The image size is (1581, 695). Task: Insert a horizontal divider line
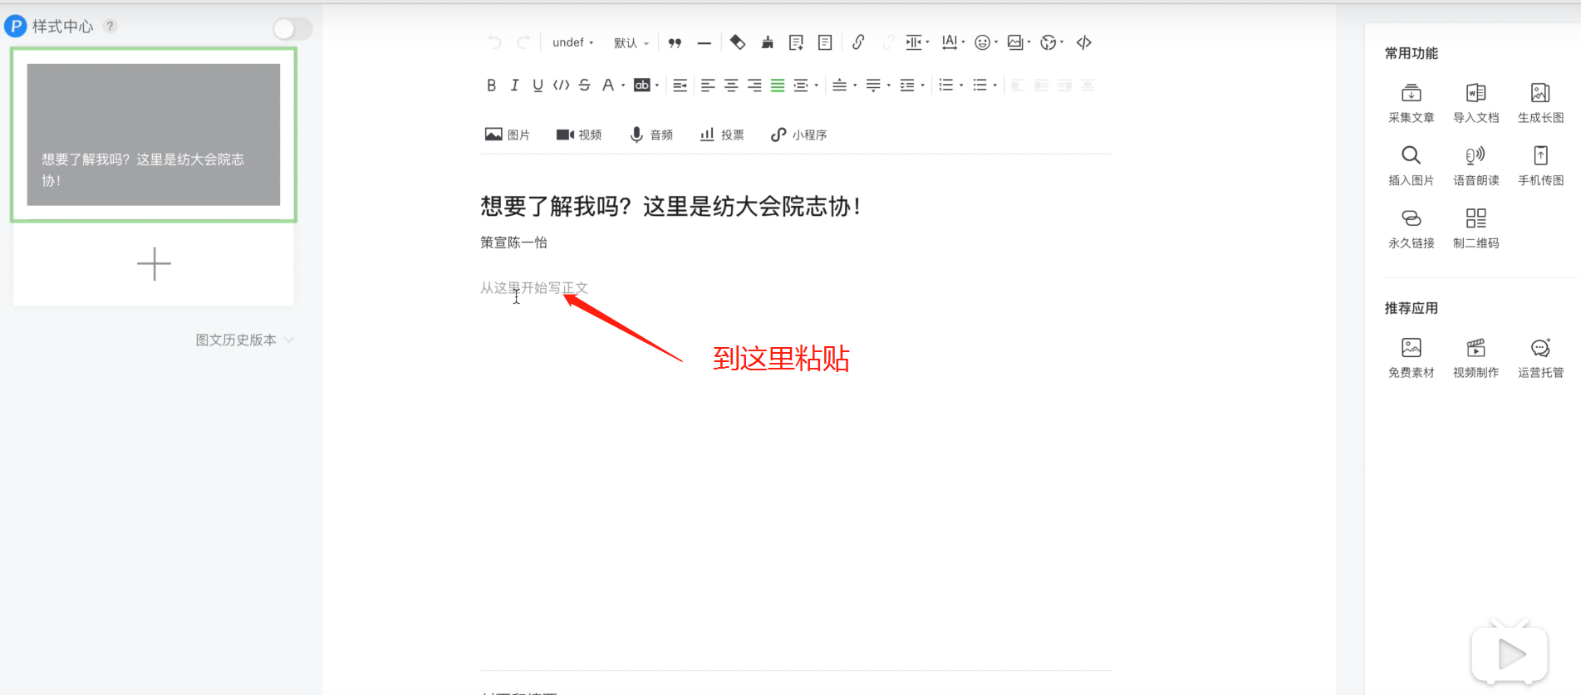coord(705,42)
